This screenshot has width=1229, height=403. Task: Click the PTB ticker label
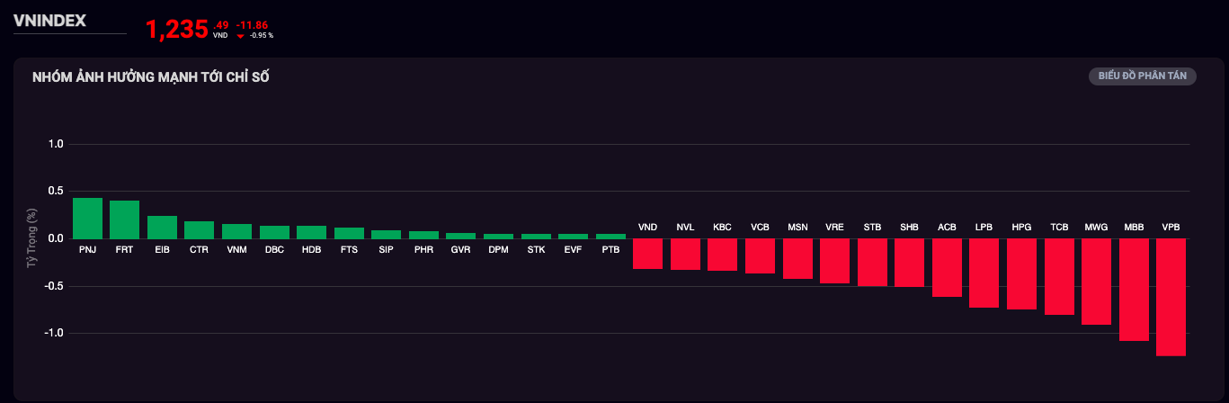tap(610, 249)
